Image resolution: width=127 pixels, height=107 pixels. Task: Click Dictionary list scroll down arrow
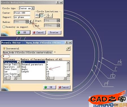click(x=18, y=75)
